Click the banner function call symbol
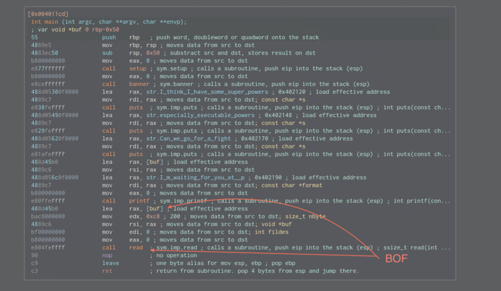The height and width of the screenshot is (291, 501). (139, 84)
